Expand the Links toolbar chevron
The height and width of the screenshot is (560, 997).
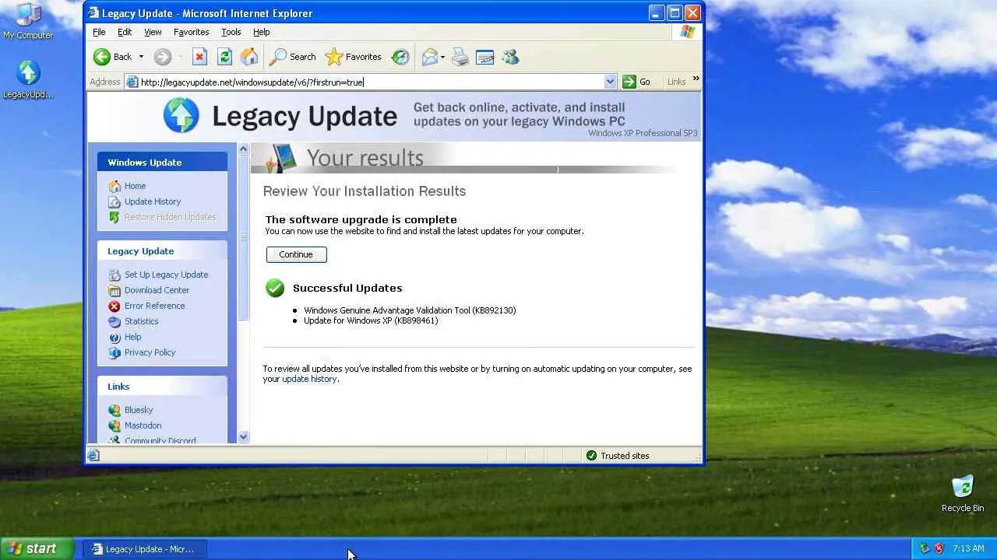tap(696, 79)
